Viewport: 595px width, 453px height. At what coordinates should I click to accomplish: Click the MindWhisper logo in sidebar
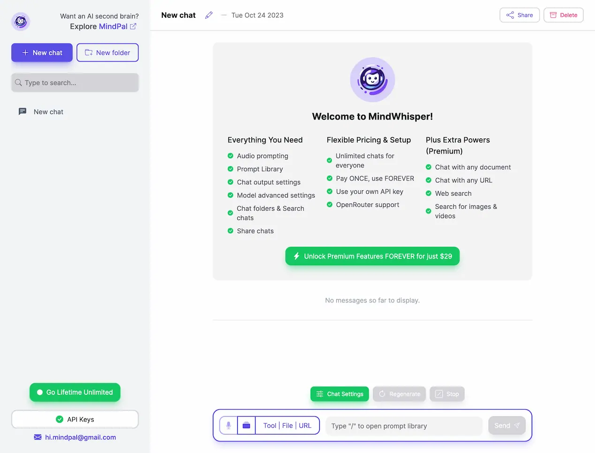(21, 22)
